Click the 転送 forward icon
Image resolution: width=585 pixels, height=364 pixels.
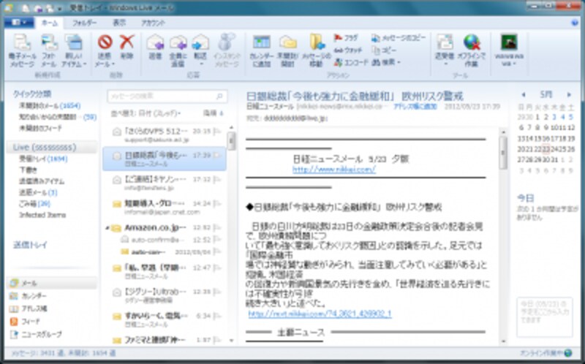click(200, 42)
